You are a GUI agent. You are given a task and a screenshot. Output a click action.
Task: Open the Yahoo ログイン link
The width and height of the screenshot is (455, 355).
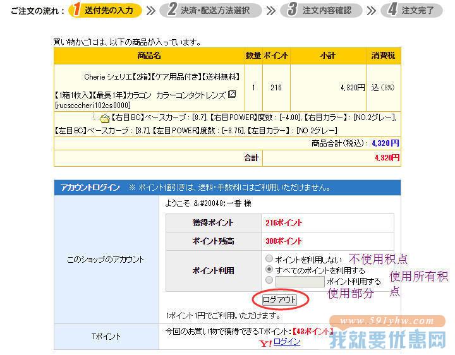287,342
